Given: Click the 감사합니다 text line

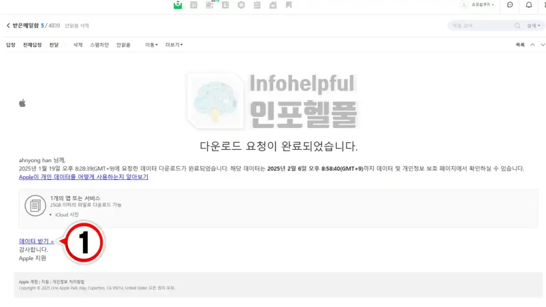Looking at the screenshot, I should pyautogui.click(x=34, y=249).
